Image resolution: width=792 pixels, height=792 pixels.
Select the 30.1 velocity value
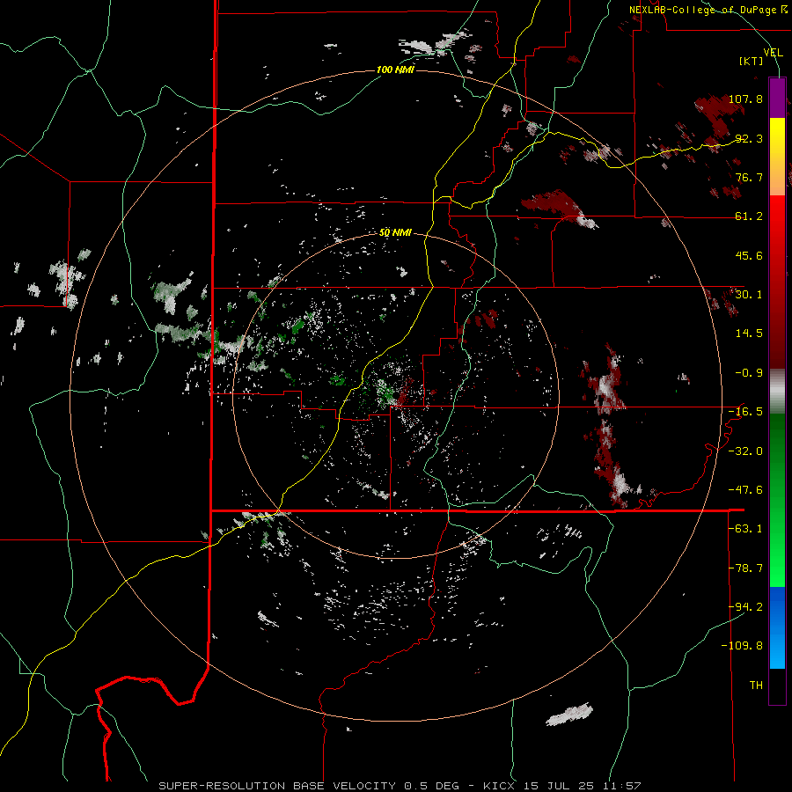tap(749, 295)
